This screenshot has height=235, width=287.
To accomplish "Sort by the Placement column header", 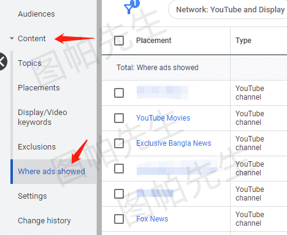I will coord(154,41).
